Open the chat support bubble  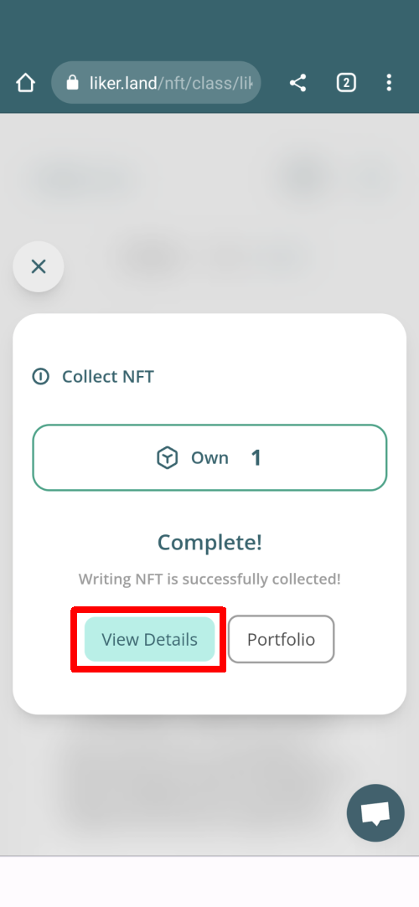click(x=375, y=812)
